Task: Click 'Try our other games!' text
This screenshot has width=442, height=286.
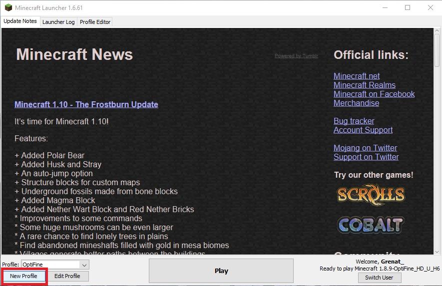Action: (374, 175)
